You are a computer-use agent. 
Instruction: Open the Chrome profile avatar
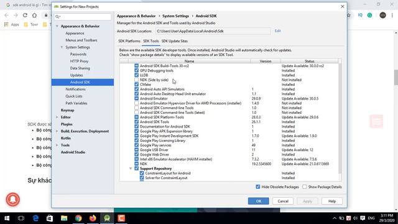point(383,15)
